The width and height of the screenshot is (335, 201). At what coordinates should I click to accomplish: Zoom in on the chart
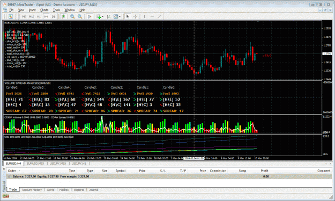[72, 17]
